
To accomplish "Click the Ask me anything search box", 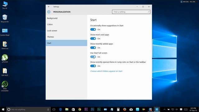I will point(28,110).
